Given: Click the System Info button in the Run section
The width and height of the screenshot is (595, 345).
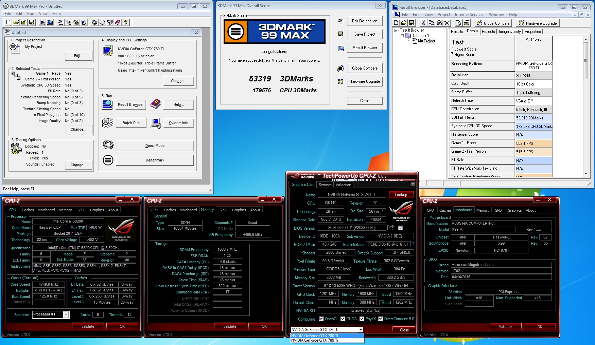Looking at the screenshot, I should [x=178, y=123].
